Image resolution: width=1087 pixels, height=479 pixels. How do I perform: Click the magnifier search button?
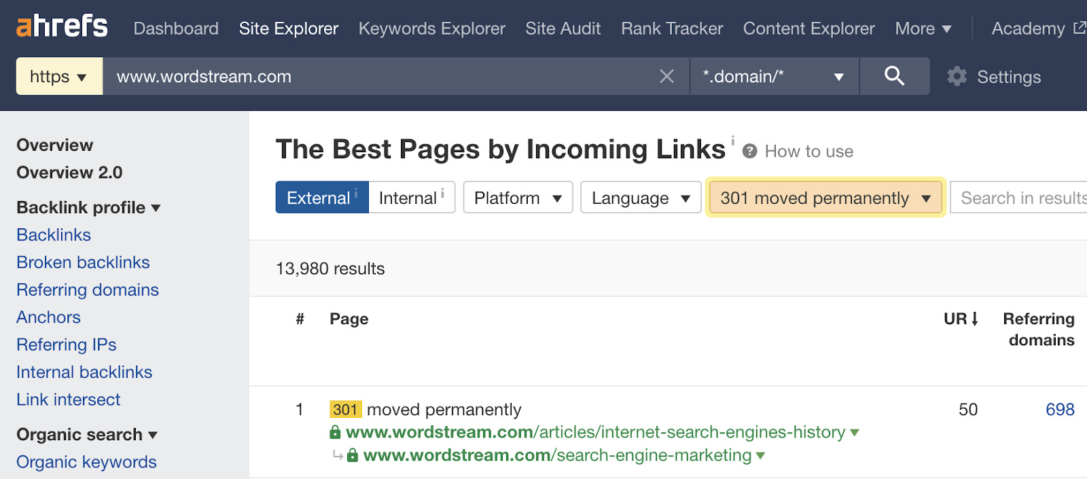click(x=894, y=76)
